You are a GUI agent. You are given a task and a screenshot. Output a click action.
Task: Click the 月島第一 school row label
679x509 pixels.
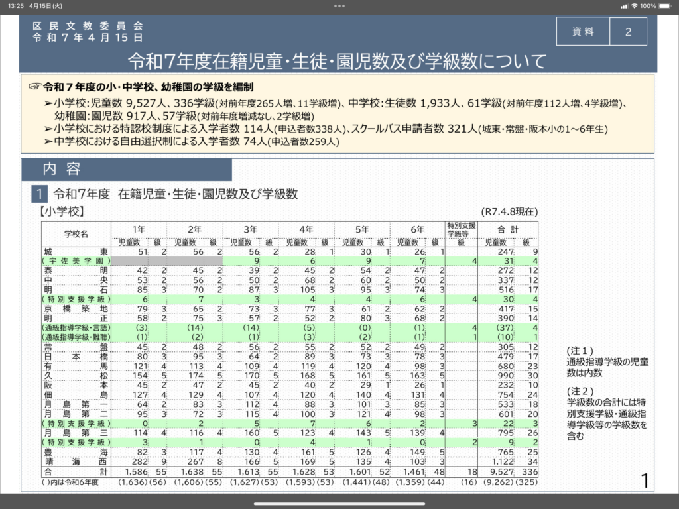[x=76, y=404]
